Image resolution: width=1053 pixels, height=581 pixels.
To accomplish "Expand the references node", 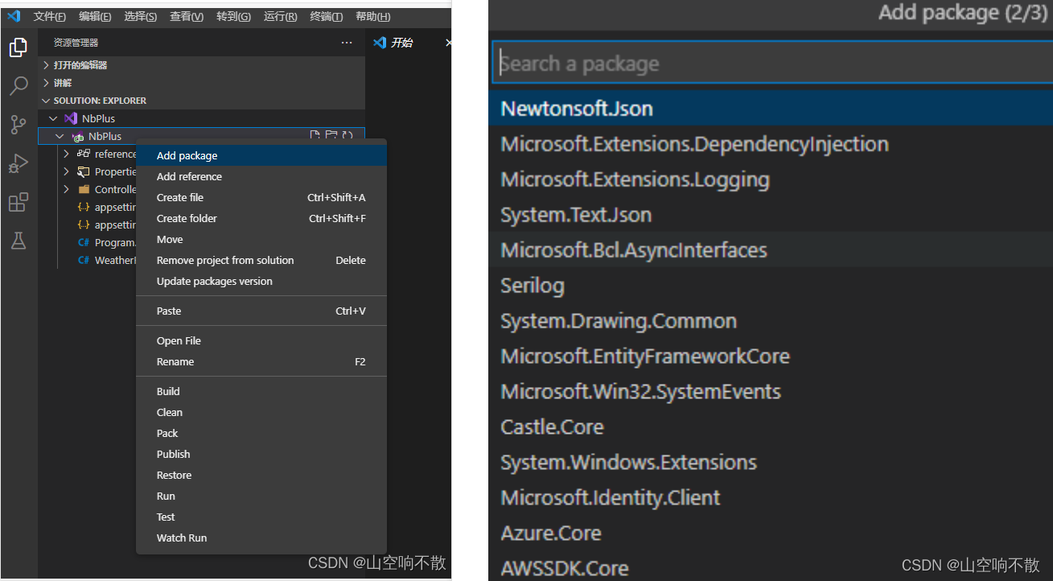I will [66, 154].
